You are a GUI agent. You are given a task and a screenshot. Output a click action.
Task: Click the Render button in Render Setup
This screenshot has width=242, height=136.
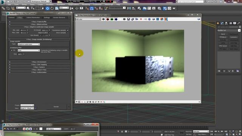[x=56, y=107]
